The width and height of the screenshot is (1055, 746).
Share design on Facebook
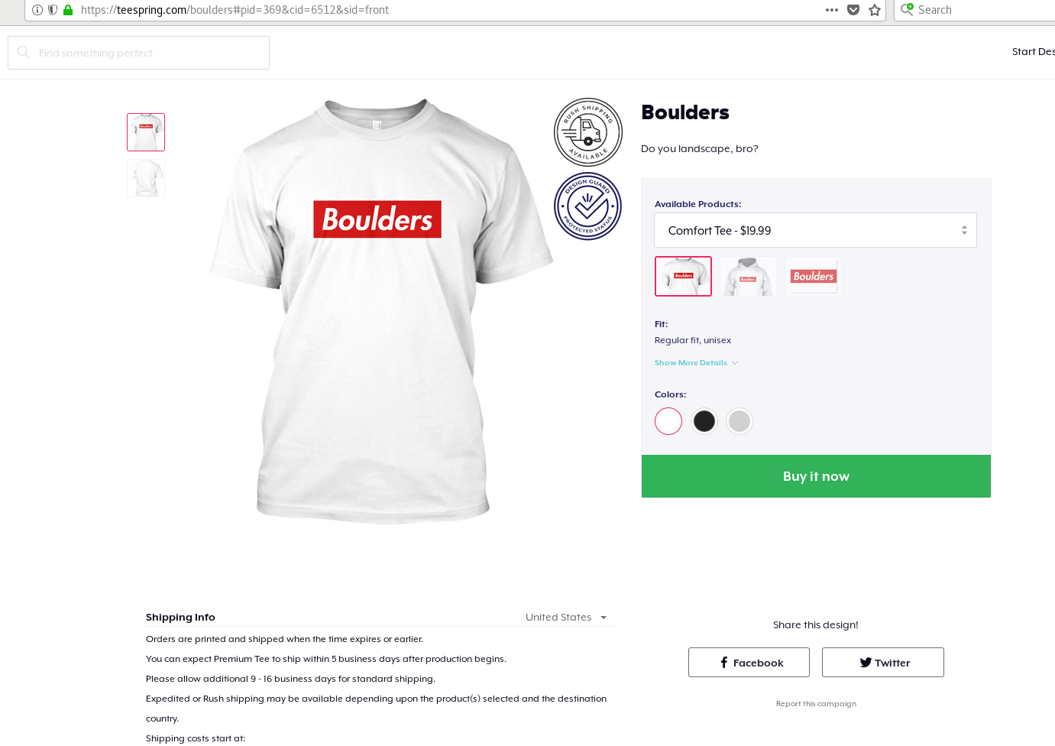tap(749, 663)
